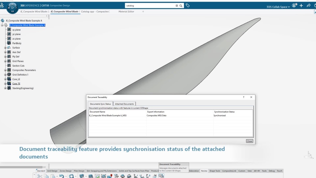Expand the Composites Parameters node
The image size is (316, 178).
(6, 70)
